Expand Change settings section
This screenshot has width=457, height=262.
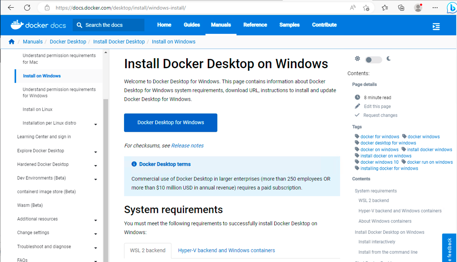(96, 234)
